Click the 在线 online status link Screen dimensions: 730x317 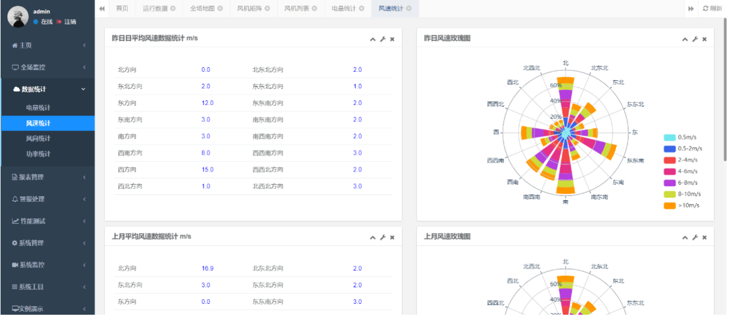pos(43,22)
